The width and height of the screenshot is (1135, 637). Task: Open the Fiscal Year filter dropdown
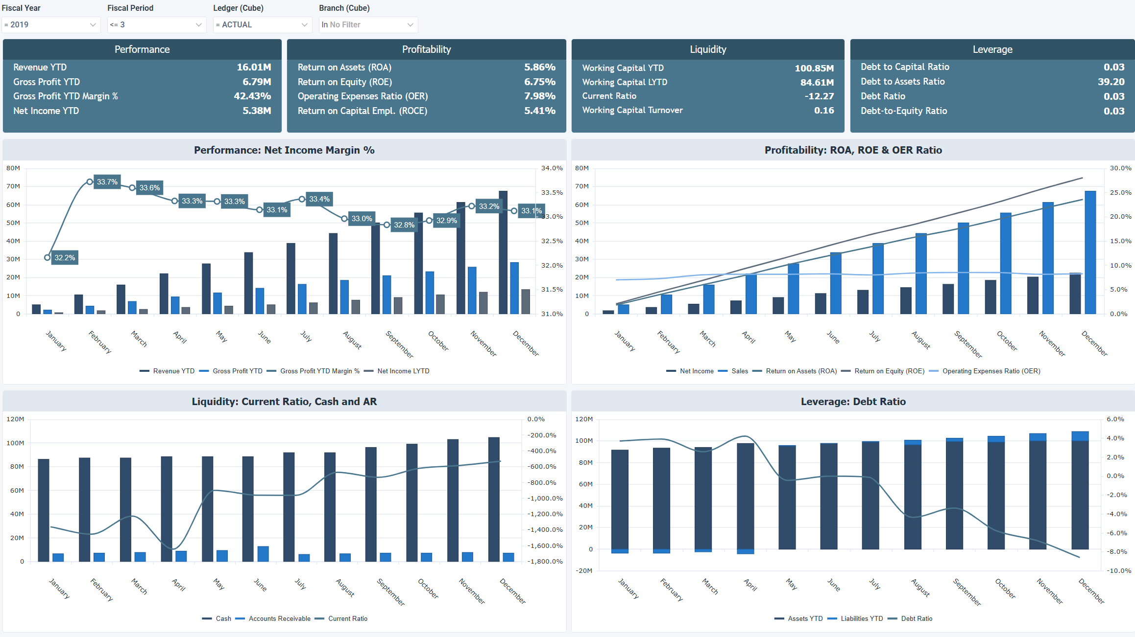tap(50, 24)
